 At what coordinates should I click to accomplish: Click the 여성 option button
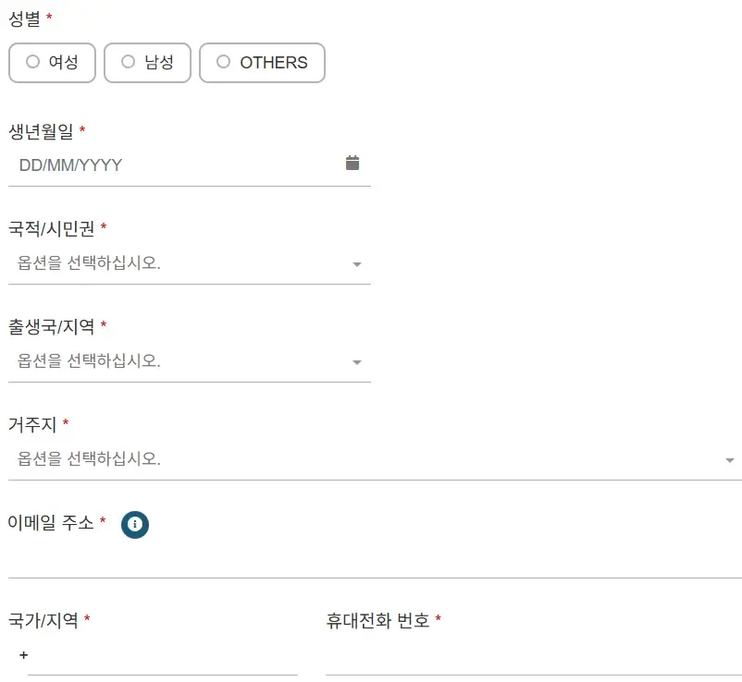tap(52, 63)
